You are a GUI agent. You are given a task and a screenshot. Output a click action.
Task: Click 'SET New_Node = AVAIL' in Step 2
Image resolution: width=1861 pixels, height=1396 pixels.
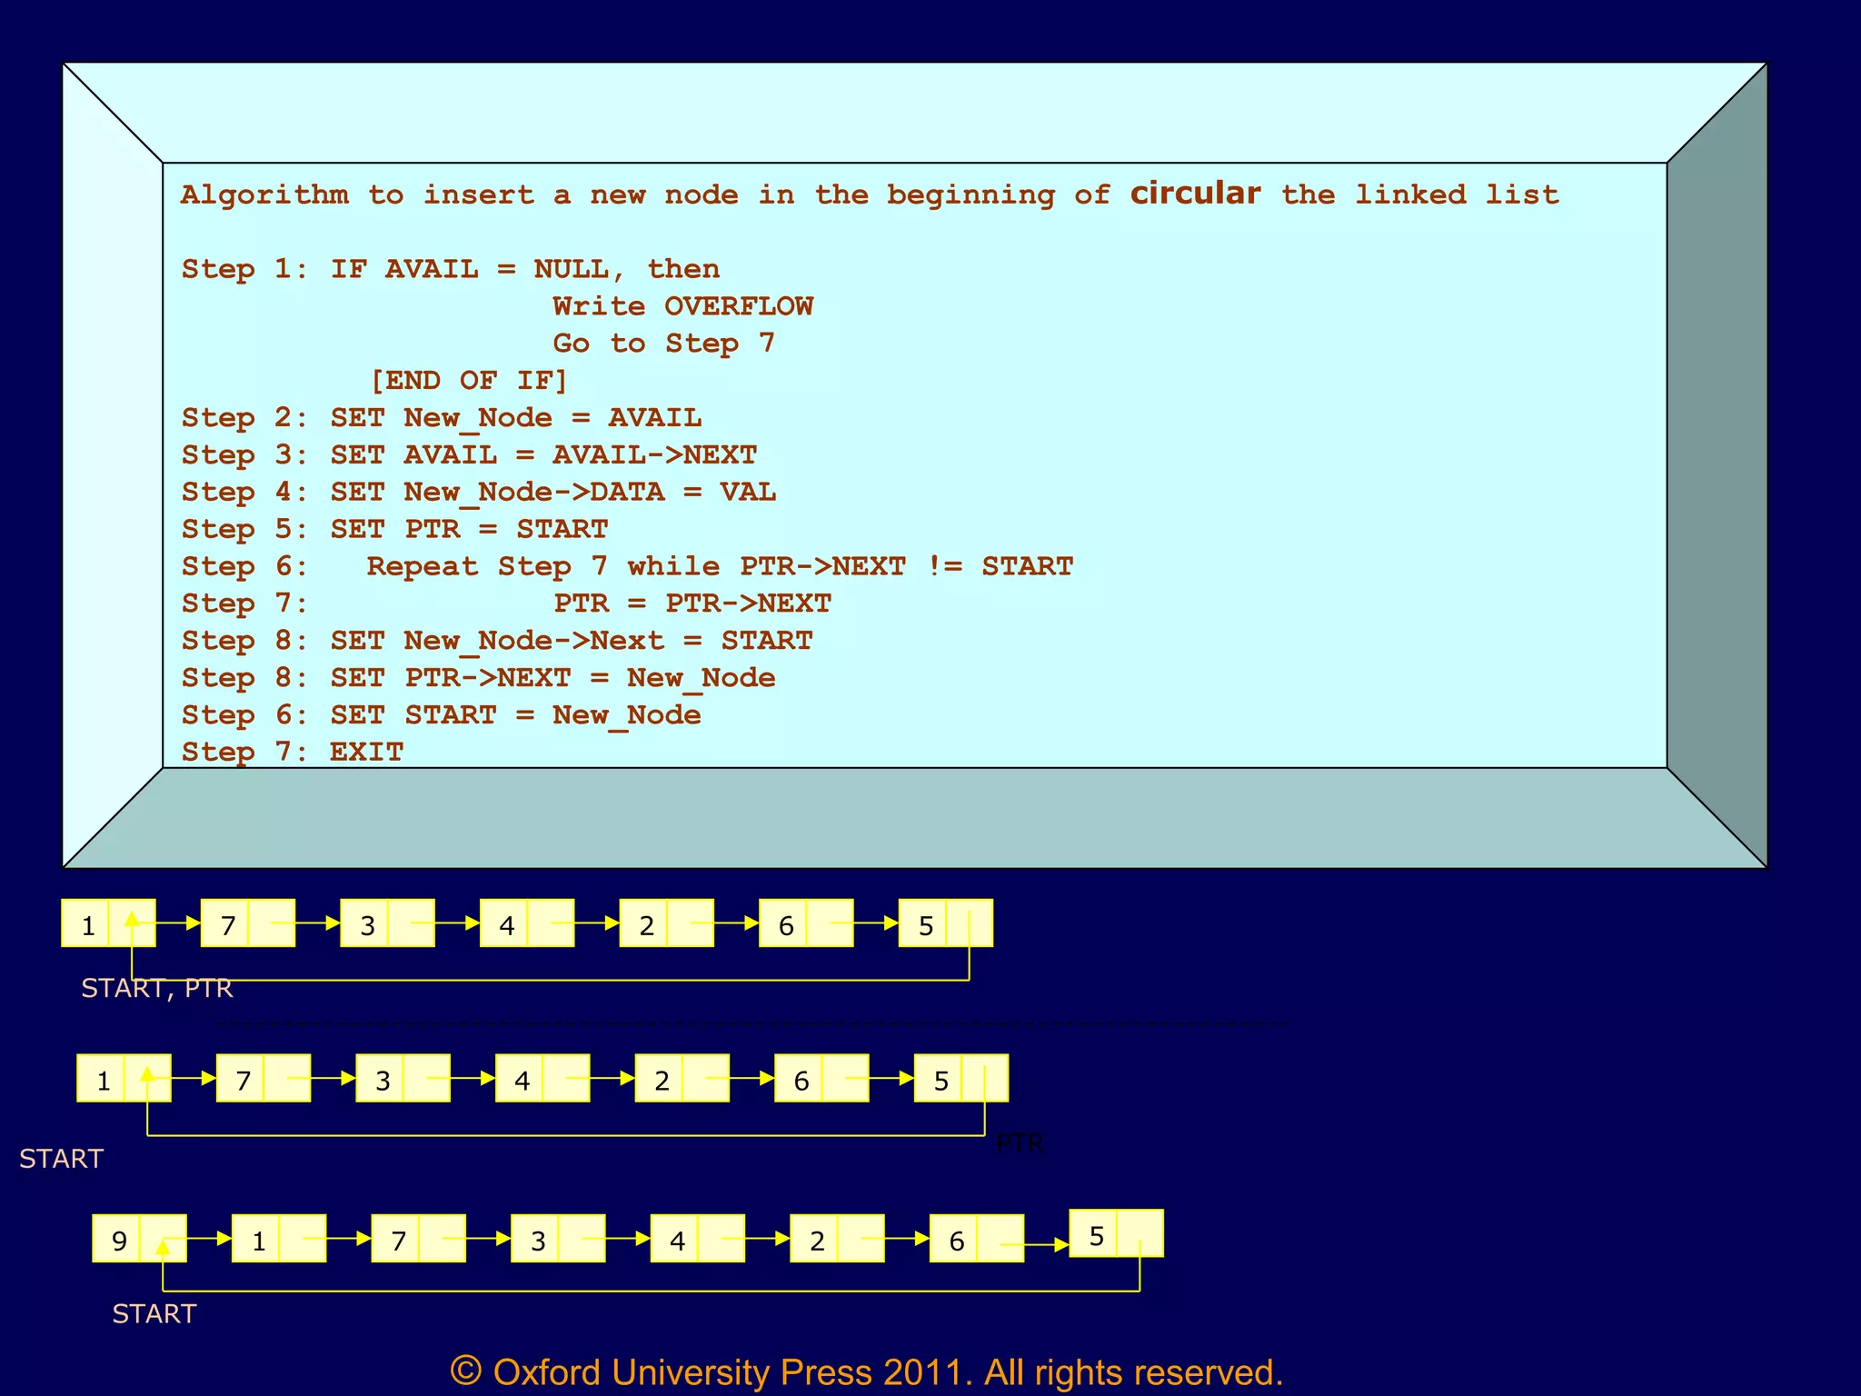tap(515, 418)
